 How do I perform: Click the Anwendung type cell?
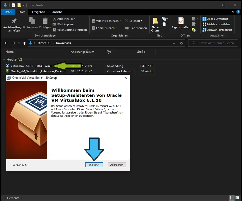[115, 66]
